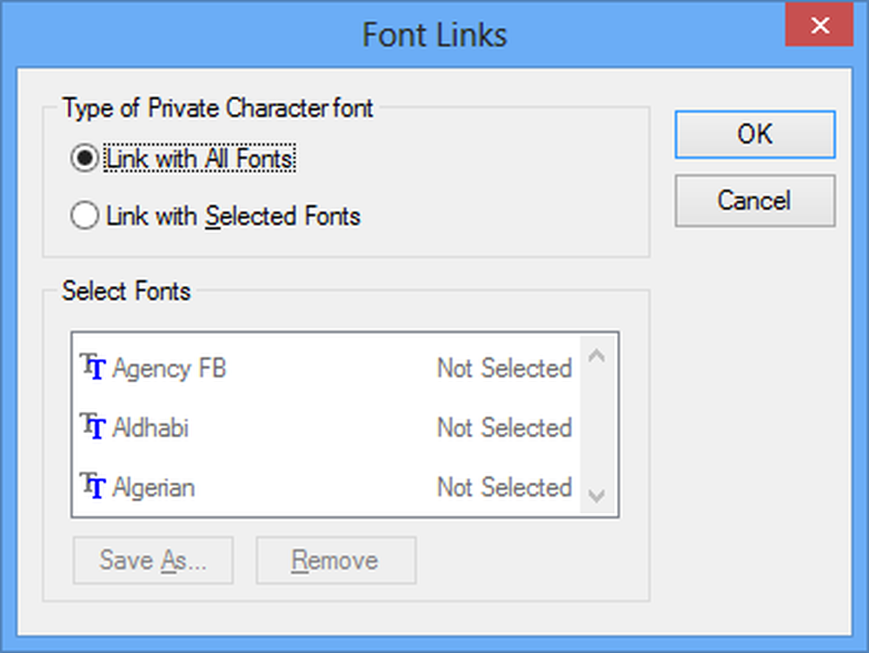
Task: Select the Aldhabi font name
Action: coord(150,428)
